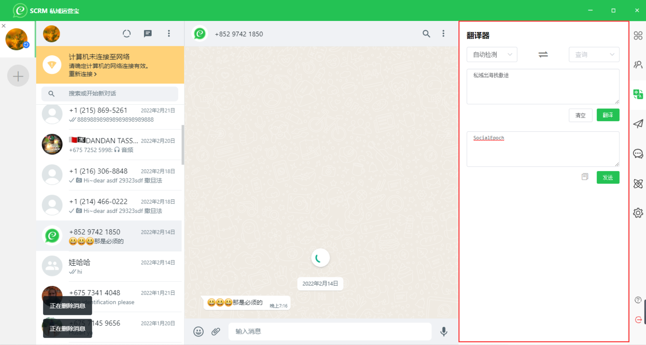Image resolution: width=646 pixels, height=345 pixels.
Task: Open settings gear in the right sidebar
Action: pos(638,213)
